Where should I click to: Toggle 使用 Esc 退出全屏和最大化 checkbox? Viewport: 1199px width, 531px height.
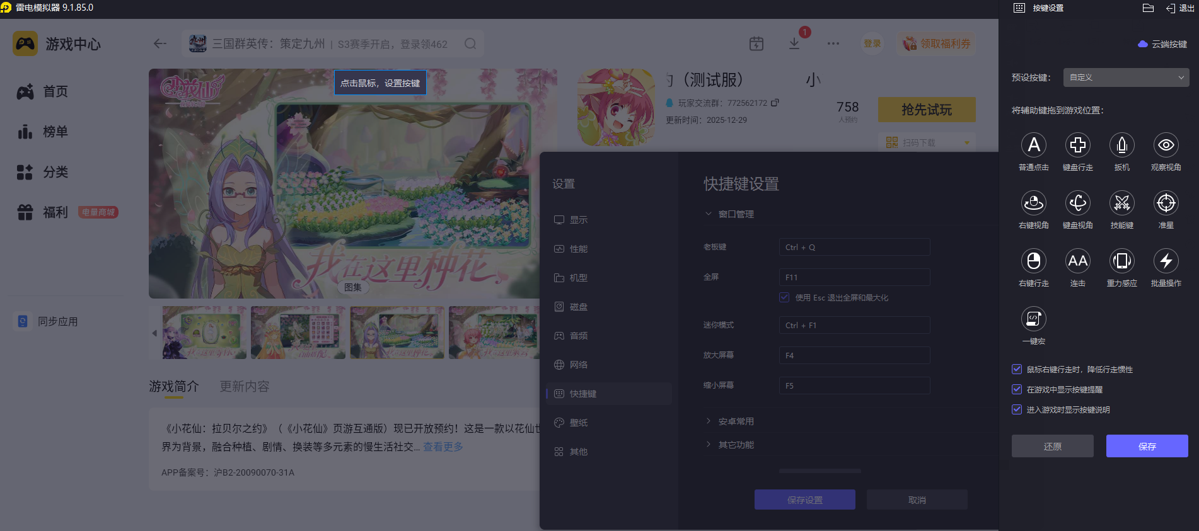784,297
